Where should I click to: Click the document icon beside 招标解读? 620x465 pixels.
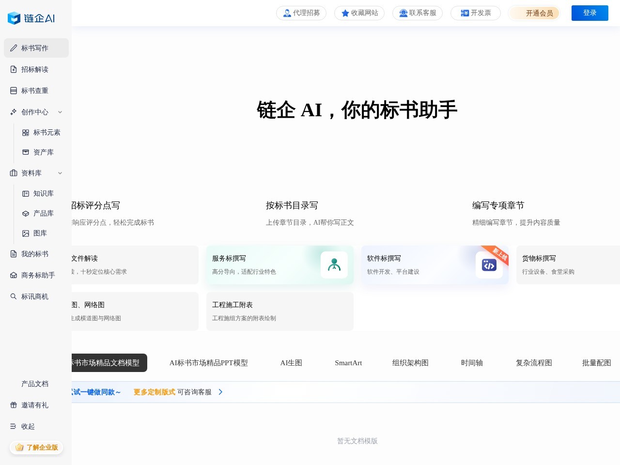14,69
